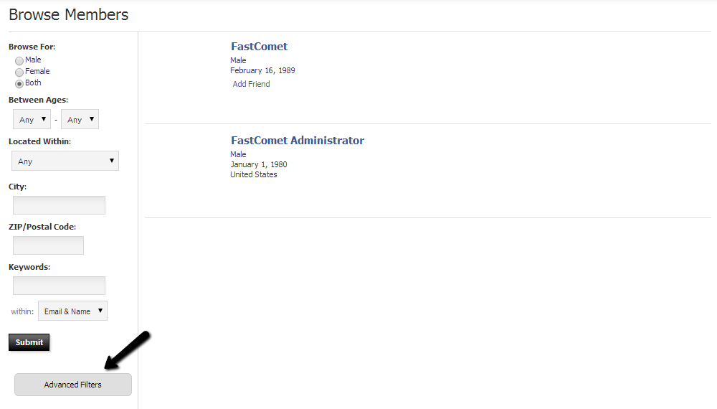Expand the Located Within dropdown

(x=65, y=161)
